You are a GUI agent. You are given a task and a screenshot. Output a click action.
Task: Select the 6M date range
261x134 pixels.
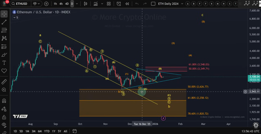point(40,131)
